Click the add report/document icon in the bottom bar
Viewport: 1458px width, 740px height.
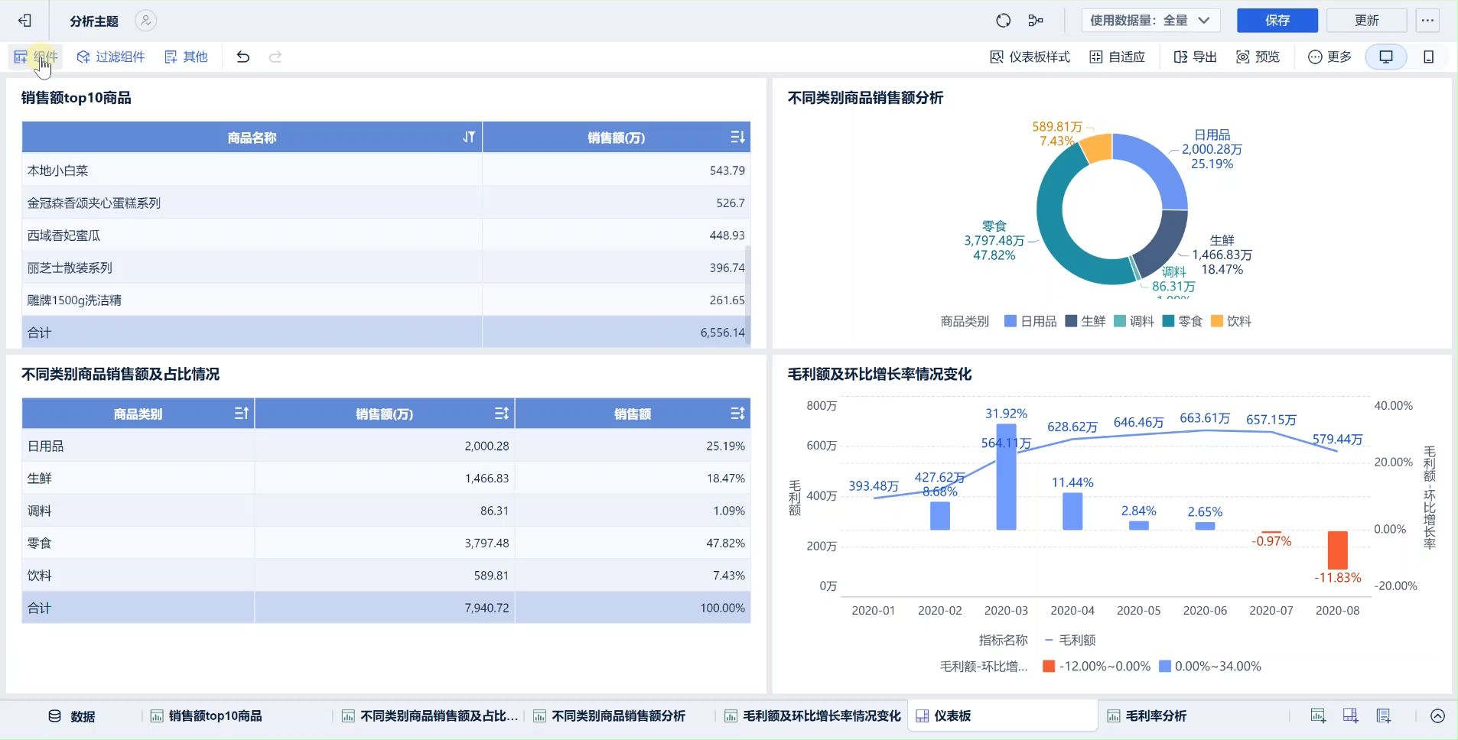point(1384,716)
